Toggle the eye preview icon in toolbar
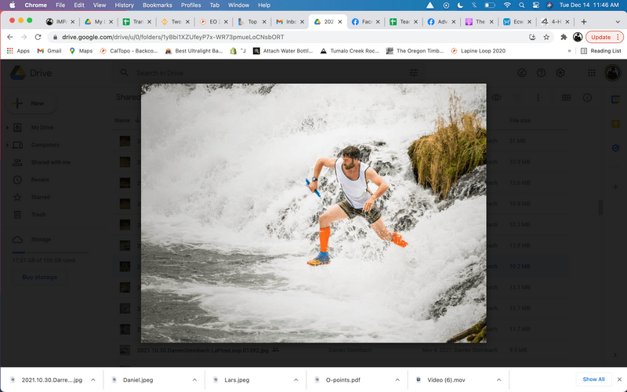 click(496, 97)
